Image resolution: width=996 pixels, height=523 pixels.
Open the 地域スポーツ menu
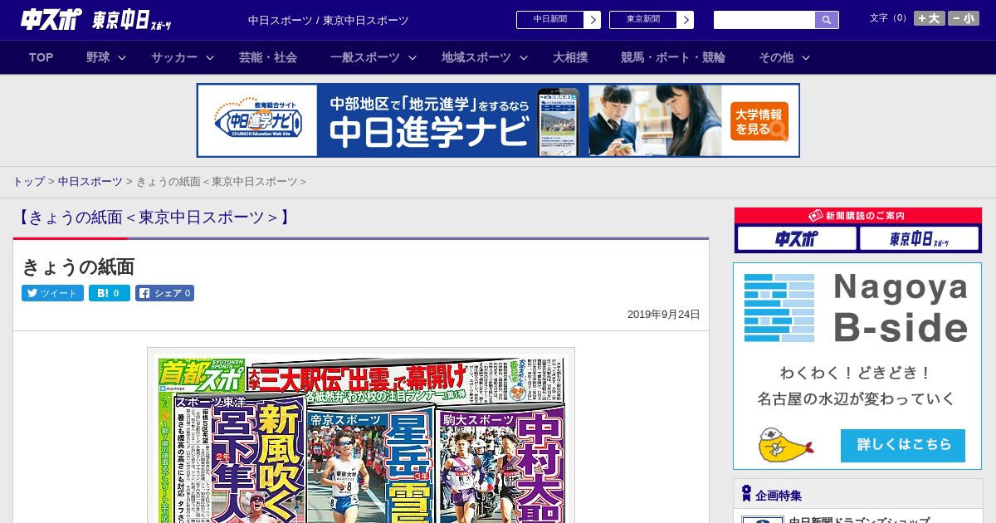(x=476, y=57)
